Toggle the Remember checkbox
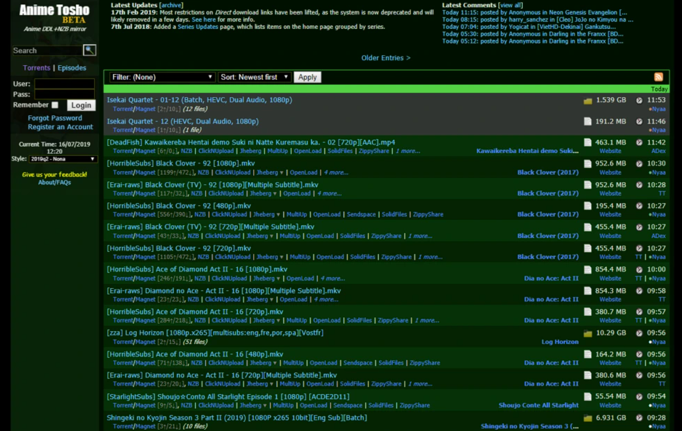 55,105
